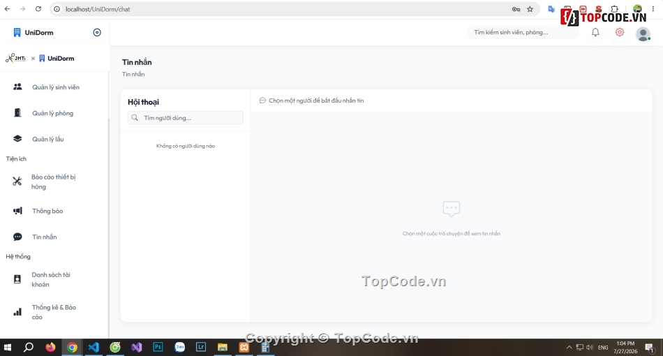Open Visual Studio Code from taskbar

click(x=94, y=347)
